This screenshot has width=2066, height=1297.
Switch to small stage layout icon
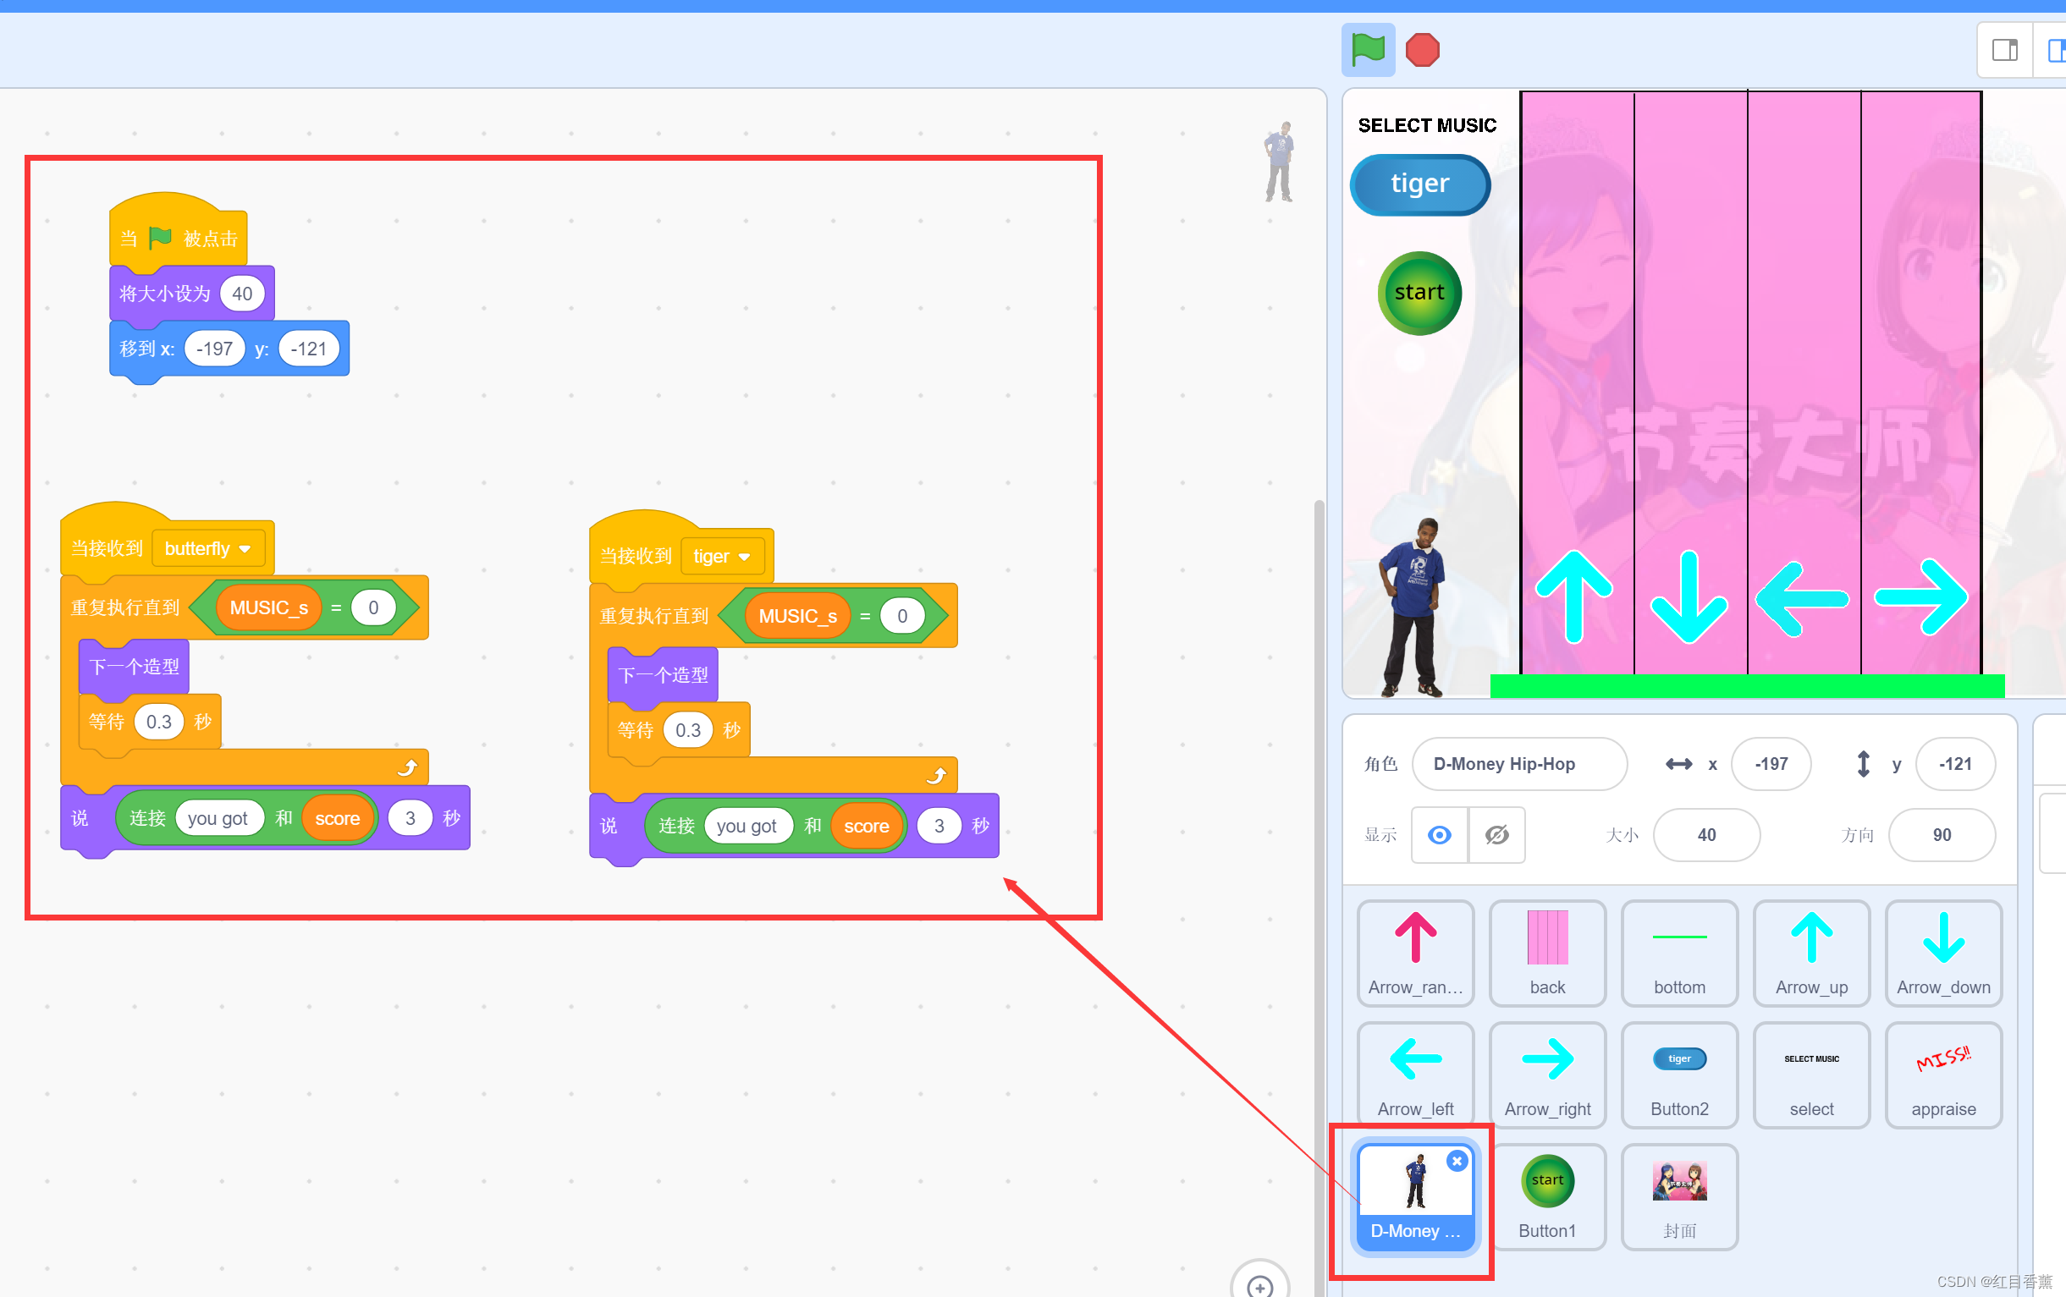2004,50
